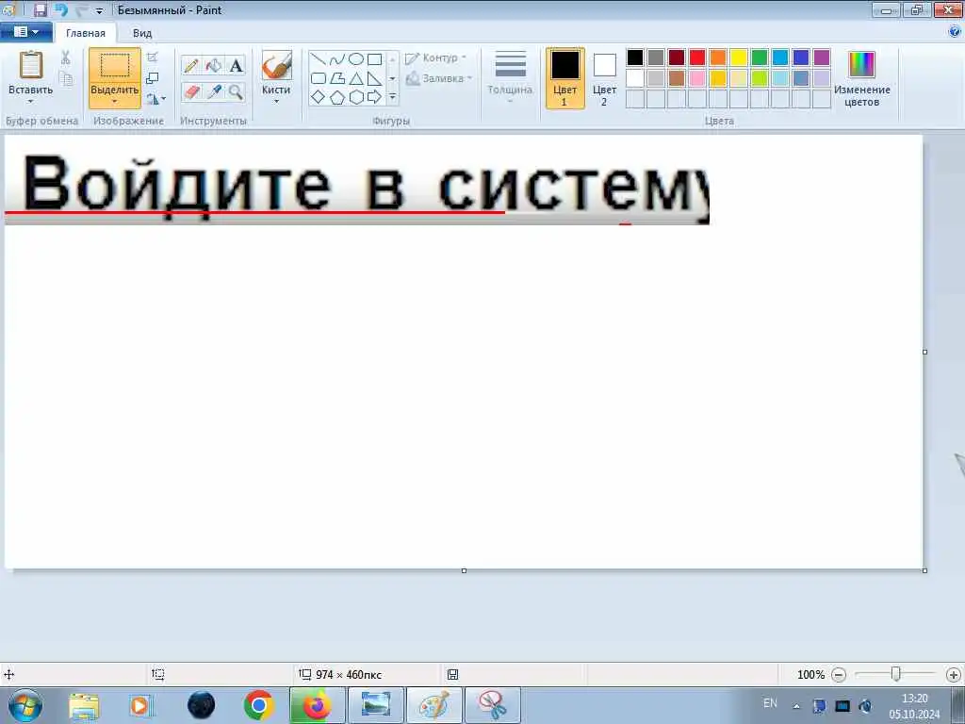Open Google Chrome from taskbar
Image resolution: width=965 pixels, height=724 pixels.
point(258,705)
